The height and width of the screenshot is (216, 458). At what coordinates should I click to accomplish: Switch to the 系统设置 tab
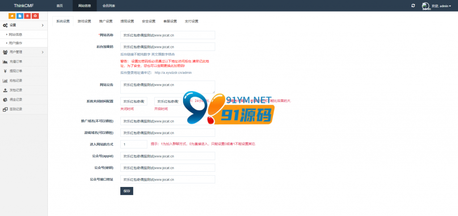63,21
